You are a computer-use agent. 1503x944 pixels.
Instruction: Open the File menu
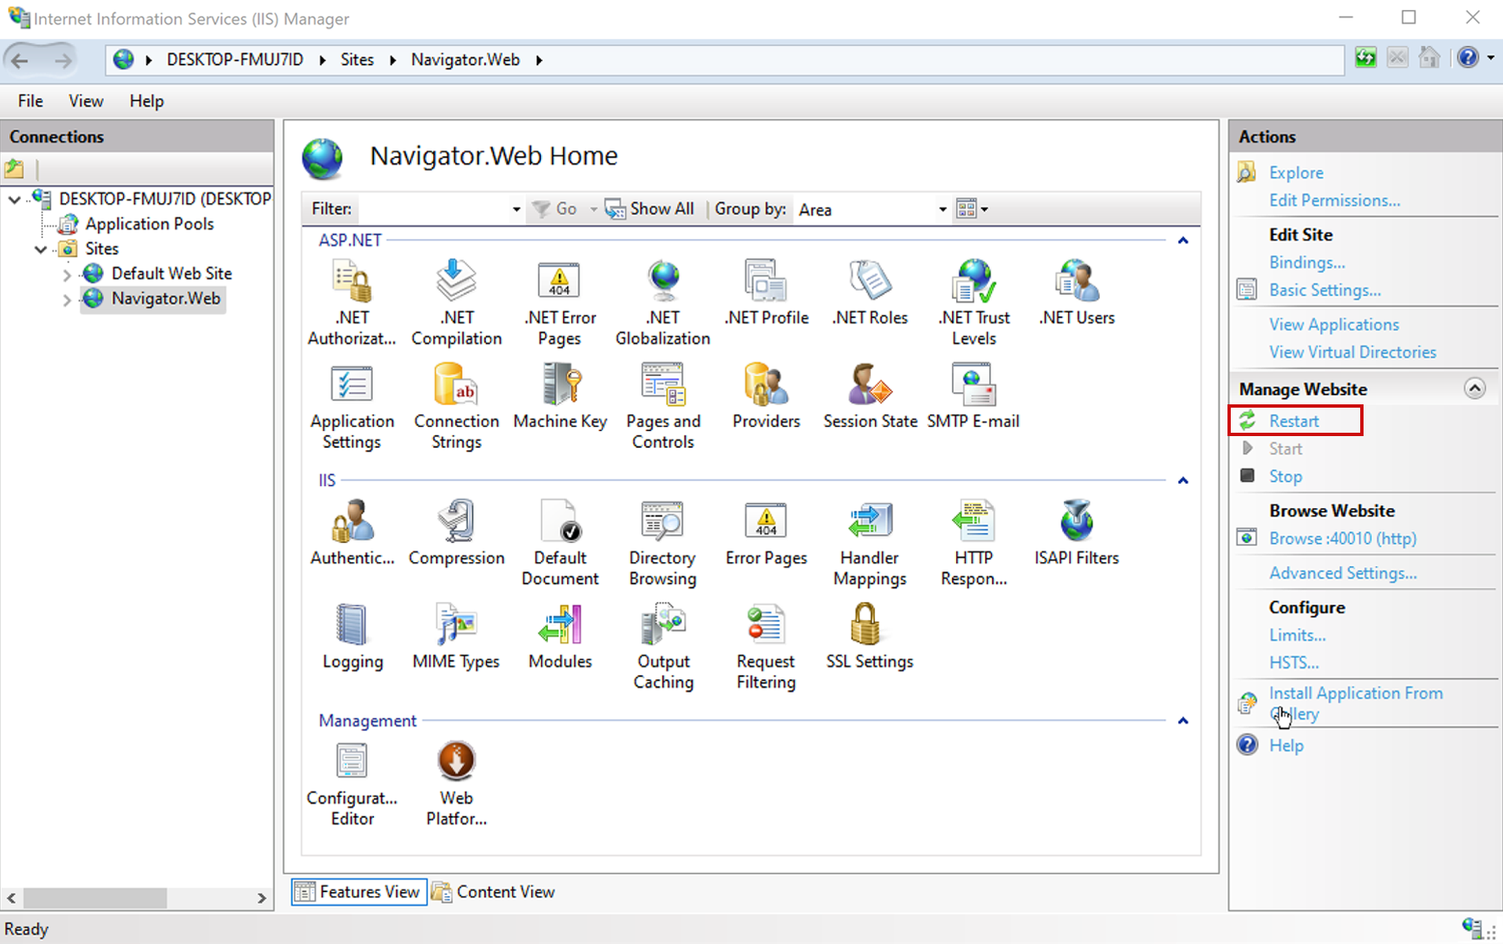point(30,101)
